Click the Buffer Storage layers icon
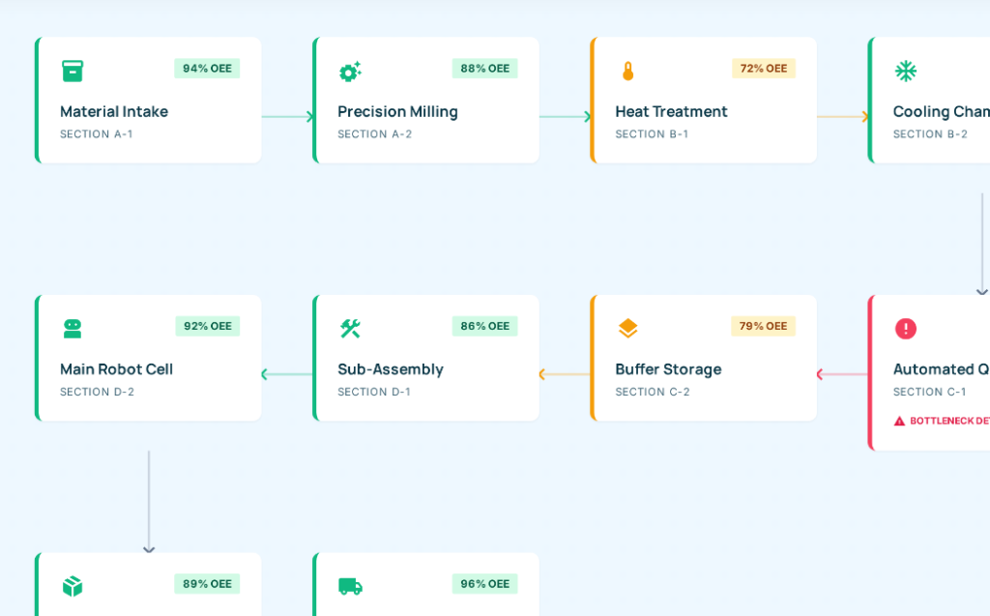This screenshot has height=616, width=990. click(627, 328)
